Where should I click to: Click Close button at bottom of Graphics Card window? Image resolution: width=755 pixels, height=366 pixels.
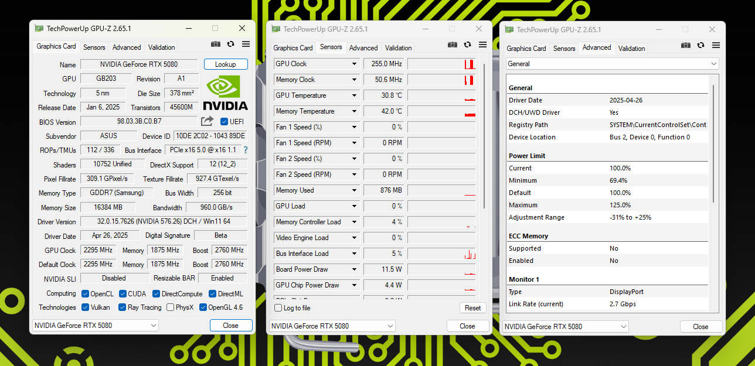pos(231,326)
